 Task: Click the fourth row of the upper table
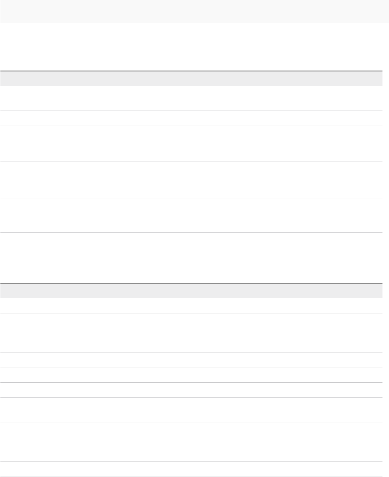(x=191, y=180)
